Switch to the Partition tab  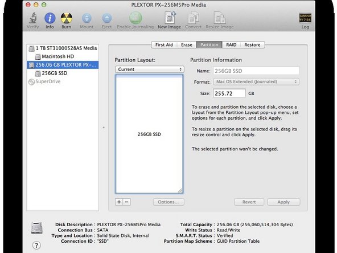coord(209,45)
